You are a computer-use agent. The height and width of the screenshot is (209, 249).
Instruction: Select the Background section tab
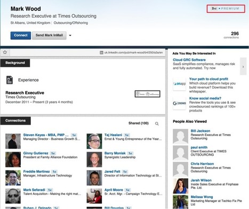click(15, 63)
